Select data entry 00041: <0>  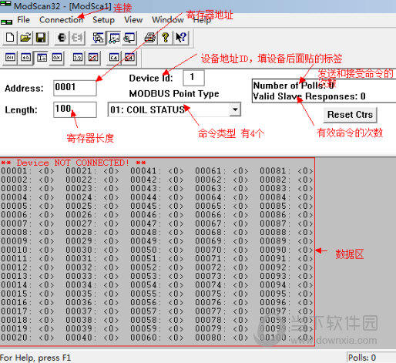click(x=157, y=171)
